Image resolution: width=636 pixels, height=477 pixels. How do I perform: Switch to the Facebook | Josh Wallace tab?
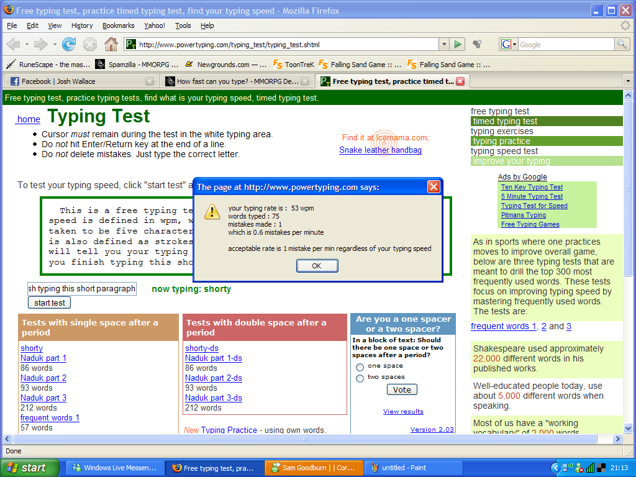79,81
